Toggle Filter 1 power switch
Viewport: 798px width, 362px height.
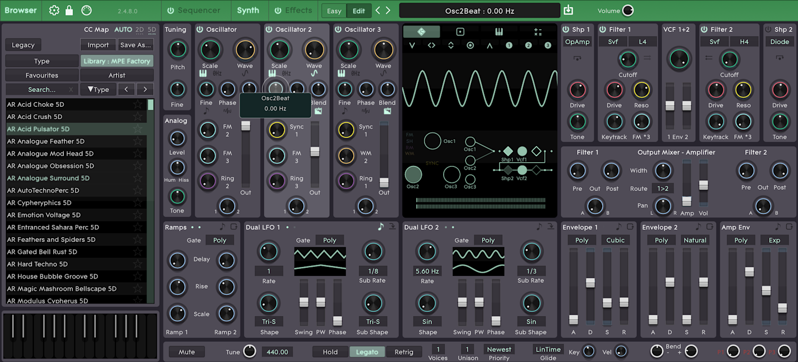603,30
